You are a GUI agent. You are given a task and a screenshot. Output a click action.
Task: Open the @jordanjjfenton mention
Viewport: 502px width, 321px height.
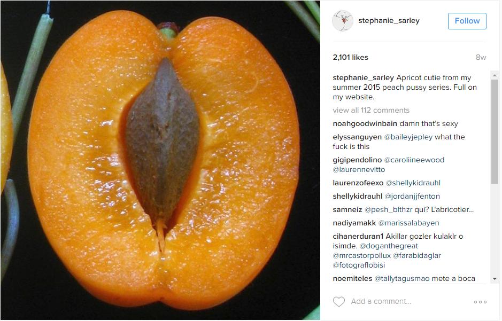[412, 197]
